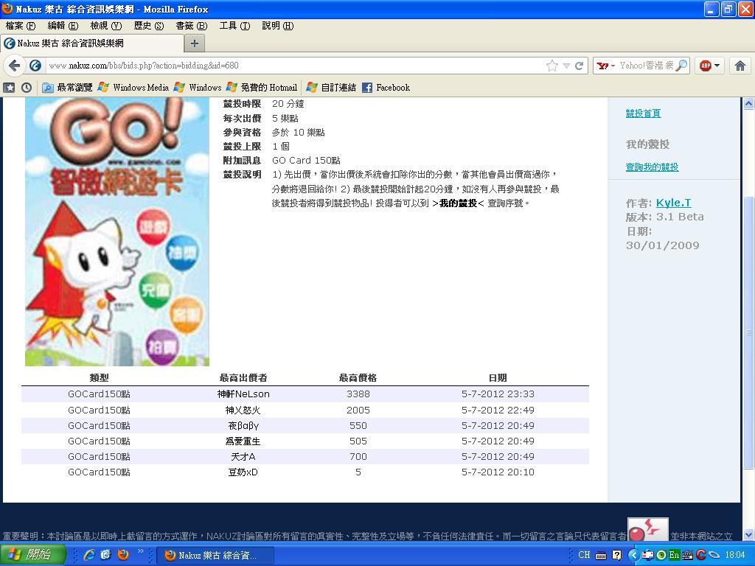Expand quick launch overflow chevron
This screenshot has height=566, width=755.
tap(141, 551)
